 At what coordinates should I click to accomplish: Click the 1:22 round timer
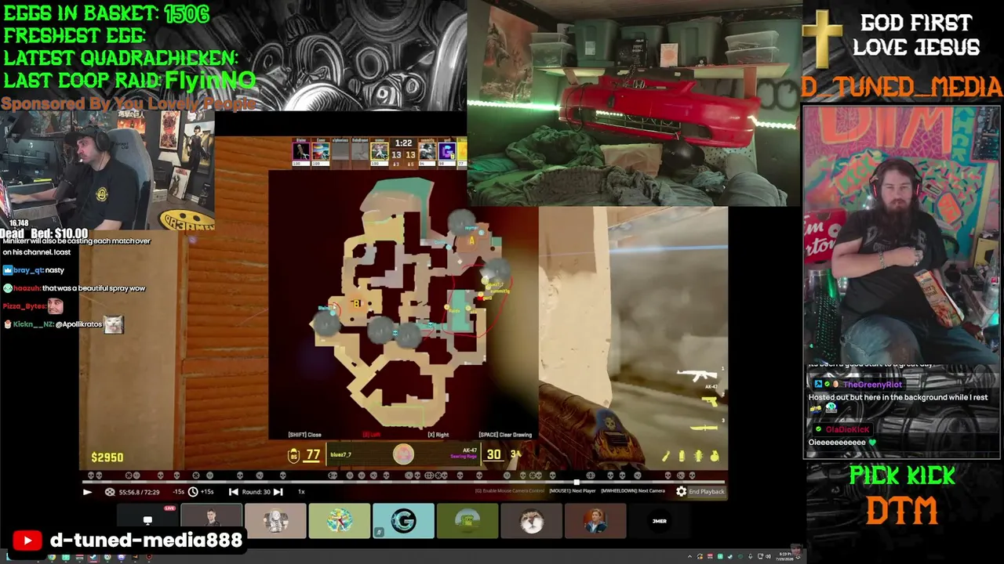coord(403,143)
